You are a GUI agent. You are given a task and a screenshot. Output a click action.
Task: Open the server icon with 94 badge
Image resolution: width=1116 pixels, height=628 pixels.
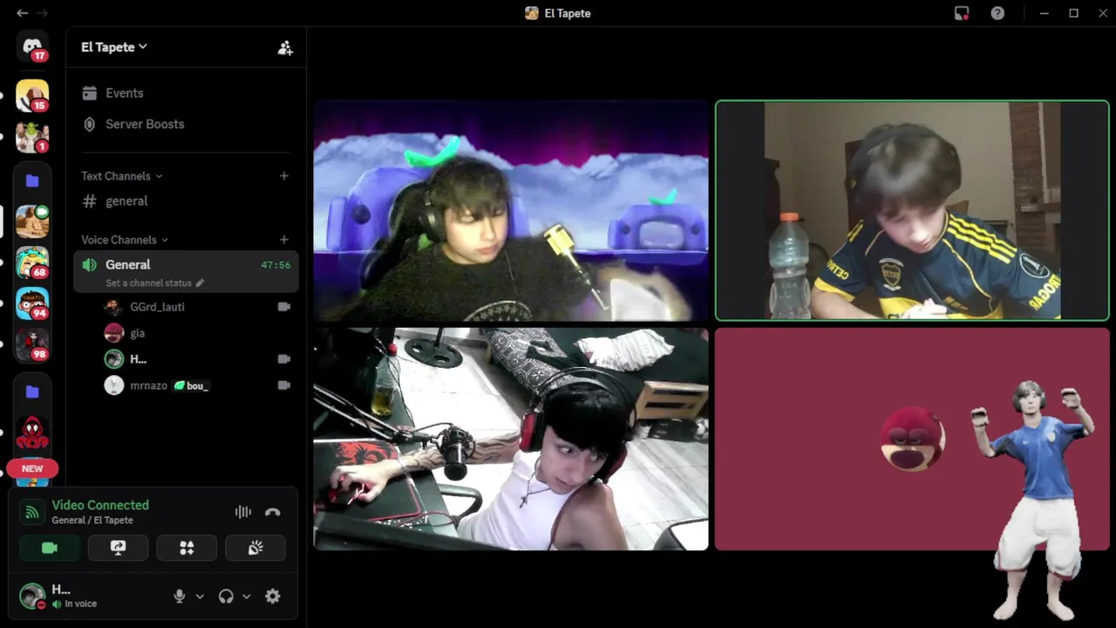click(32, 304)
